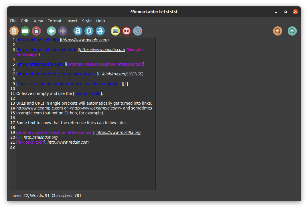308x209 pixels.
Task: Insert a hyperlink with the globe icon
Action: pyautogui.click(x=127, y=31)
